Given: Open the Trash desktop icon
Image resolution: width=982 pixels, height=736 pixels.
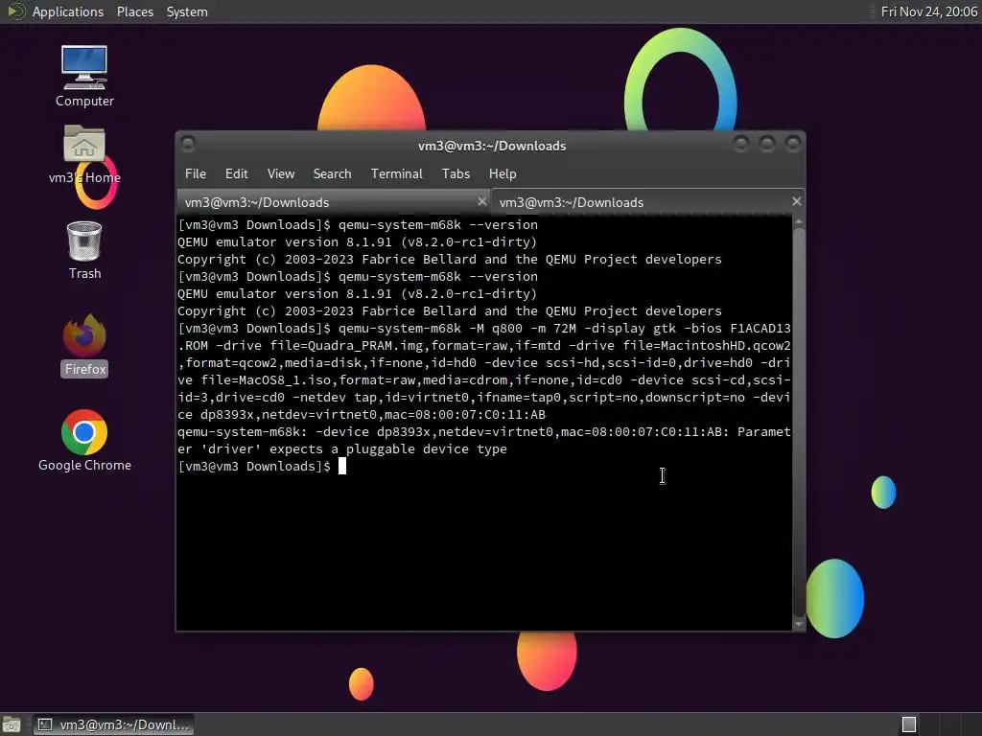Looking at the screenshot, I should tap(84, 250).
